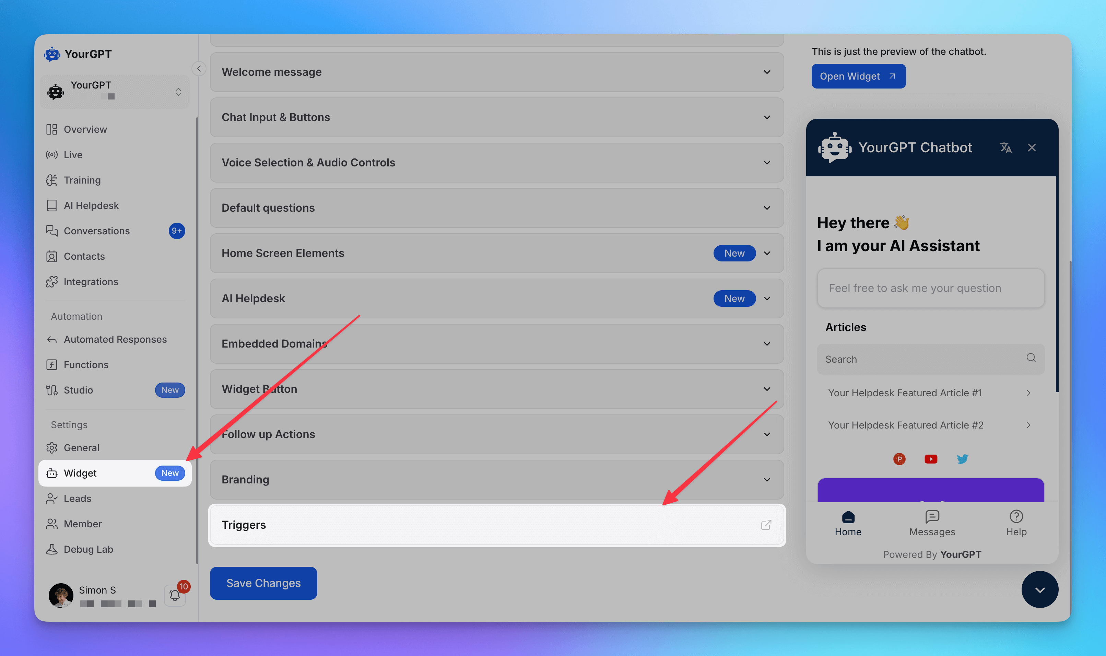Select the Leads menu item label

pyautogui.click(x=77, y=498)
